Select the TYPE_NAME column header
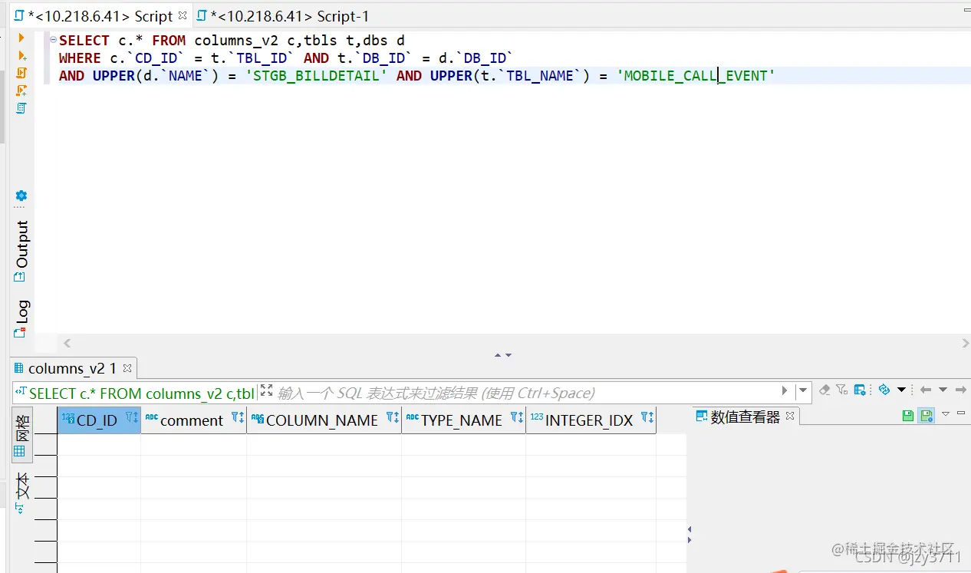This screenshot has height=573, width=971. tap(462, 420)
